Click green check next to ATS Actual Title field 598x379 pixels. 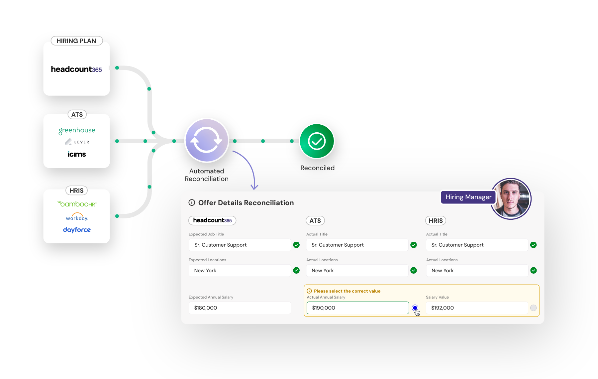click(414, 245)
